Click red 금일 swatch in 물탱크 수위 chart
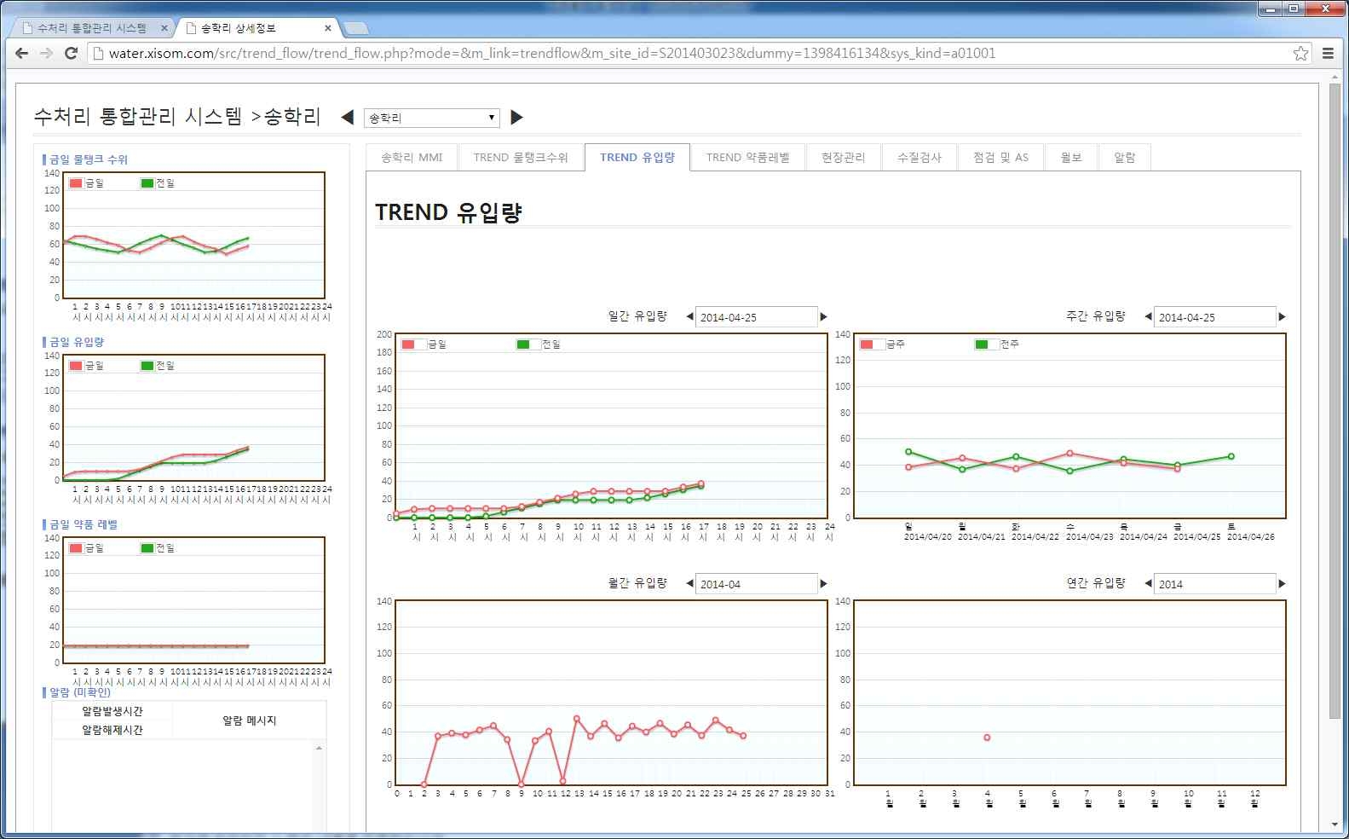 [76, 183]
